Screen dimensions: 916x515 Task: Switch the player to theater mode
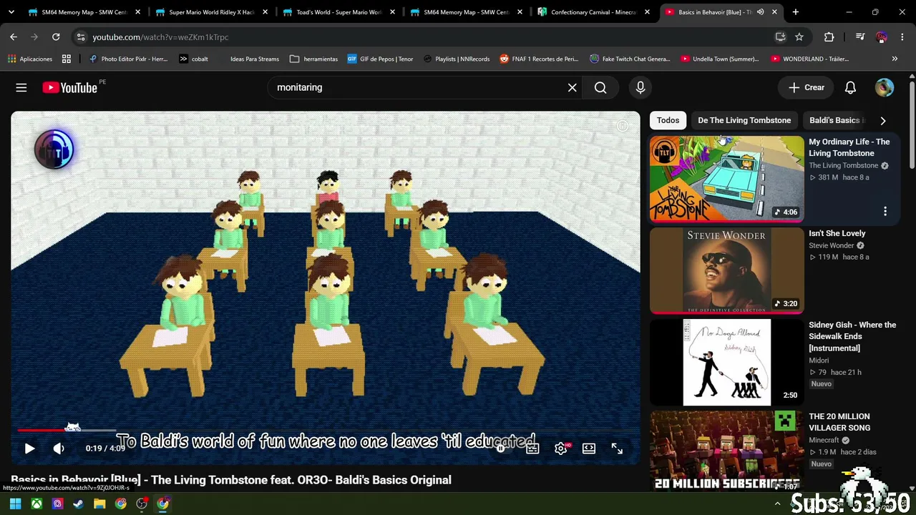tap(589, 448)
